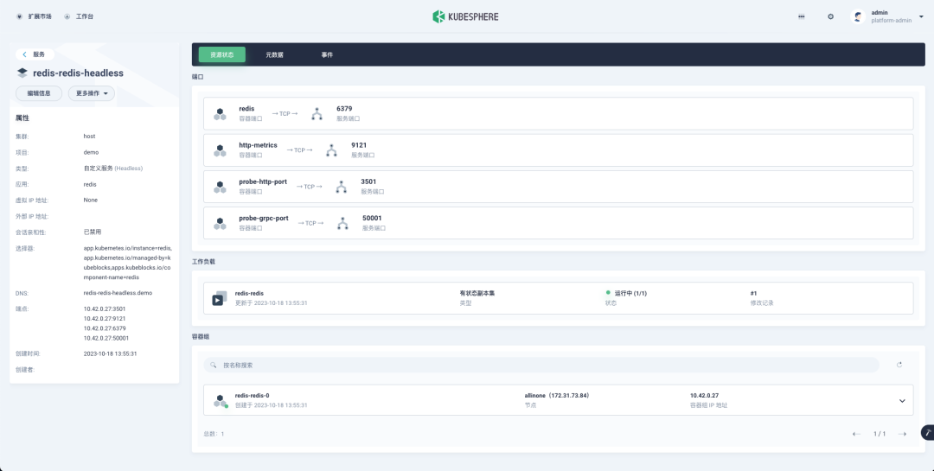
Task: Open the floating toolbox hammer button
Action: 927,432
